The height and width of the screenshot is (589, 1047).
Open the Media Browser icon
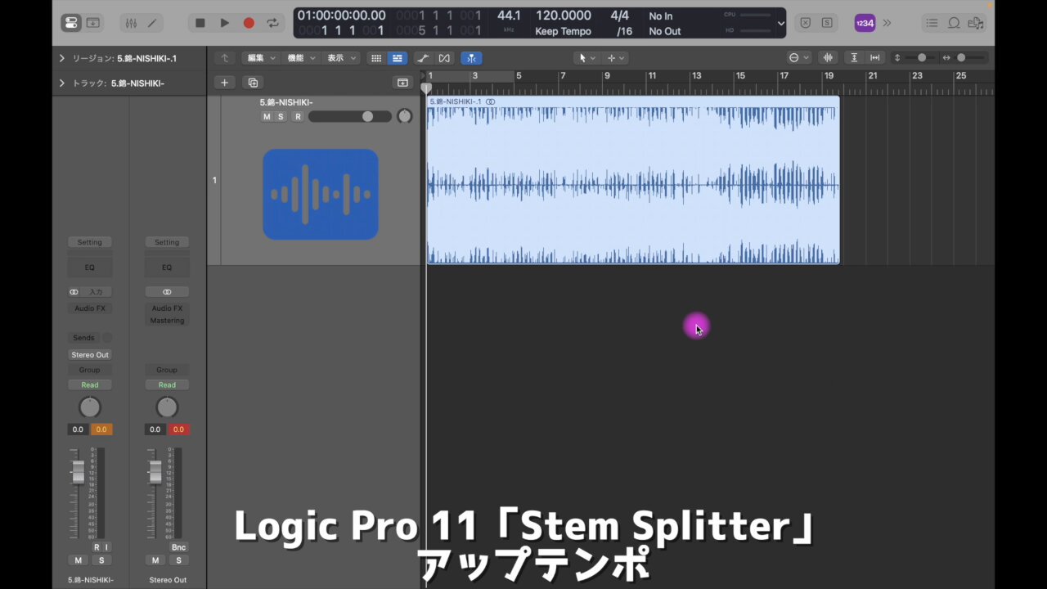click(x=975, y=23)
